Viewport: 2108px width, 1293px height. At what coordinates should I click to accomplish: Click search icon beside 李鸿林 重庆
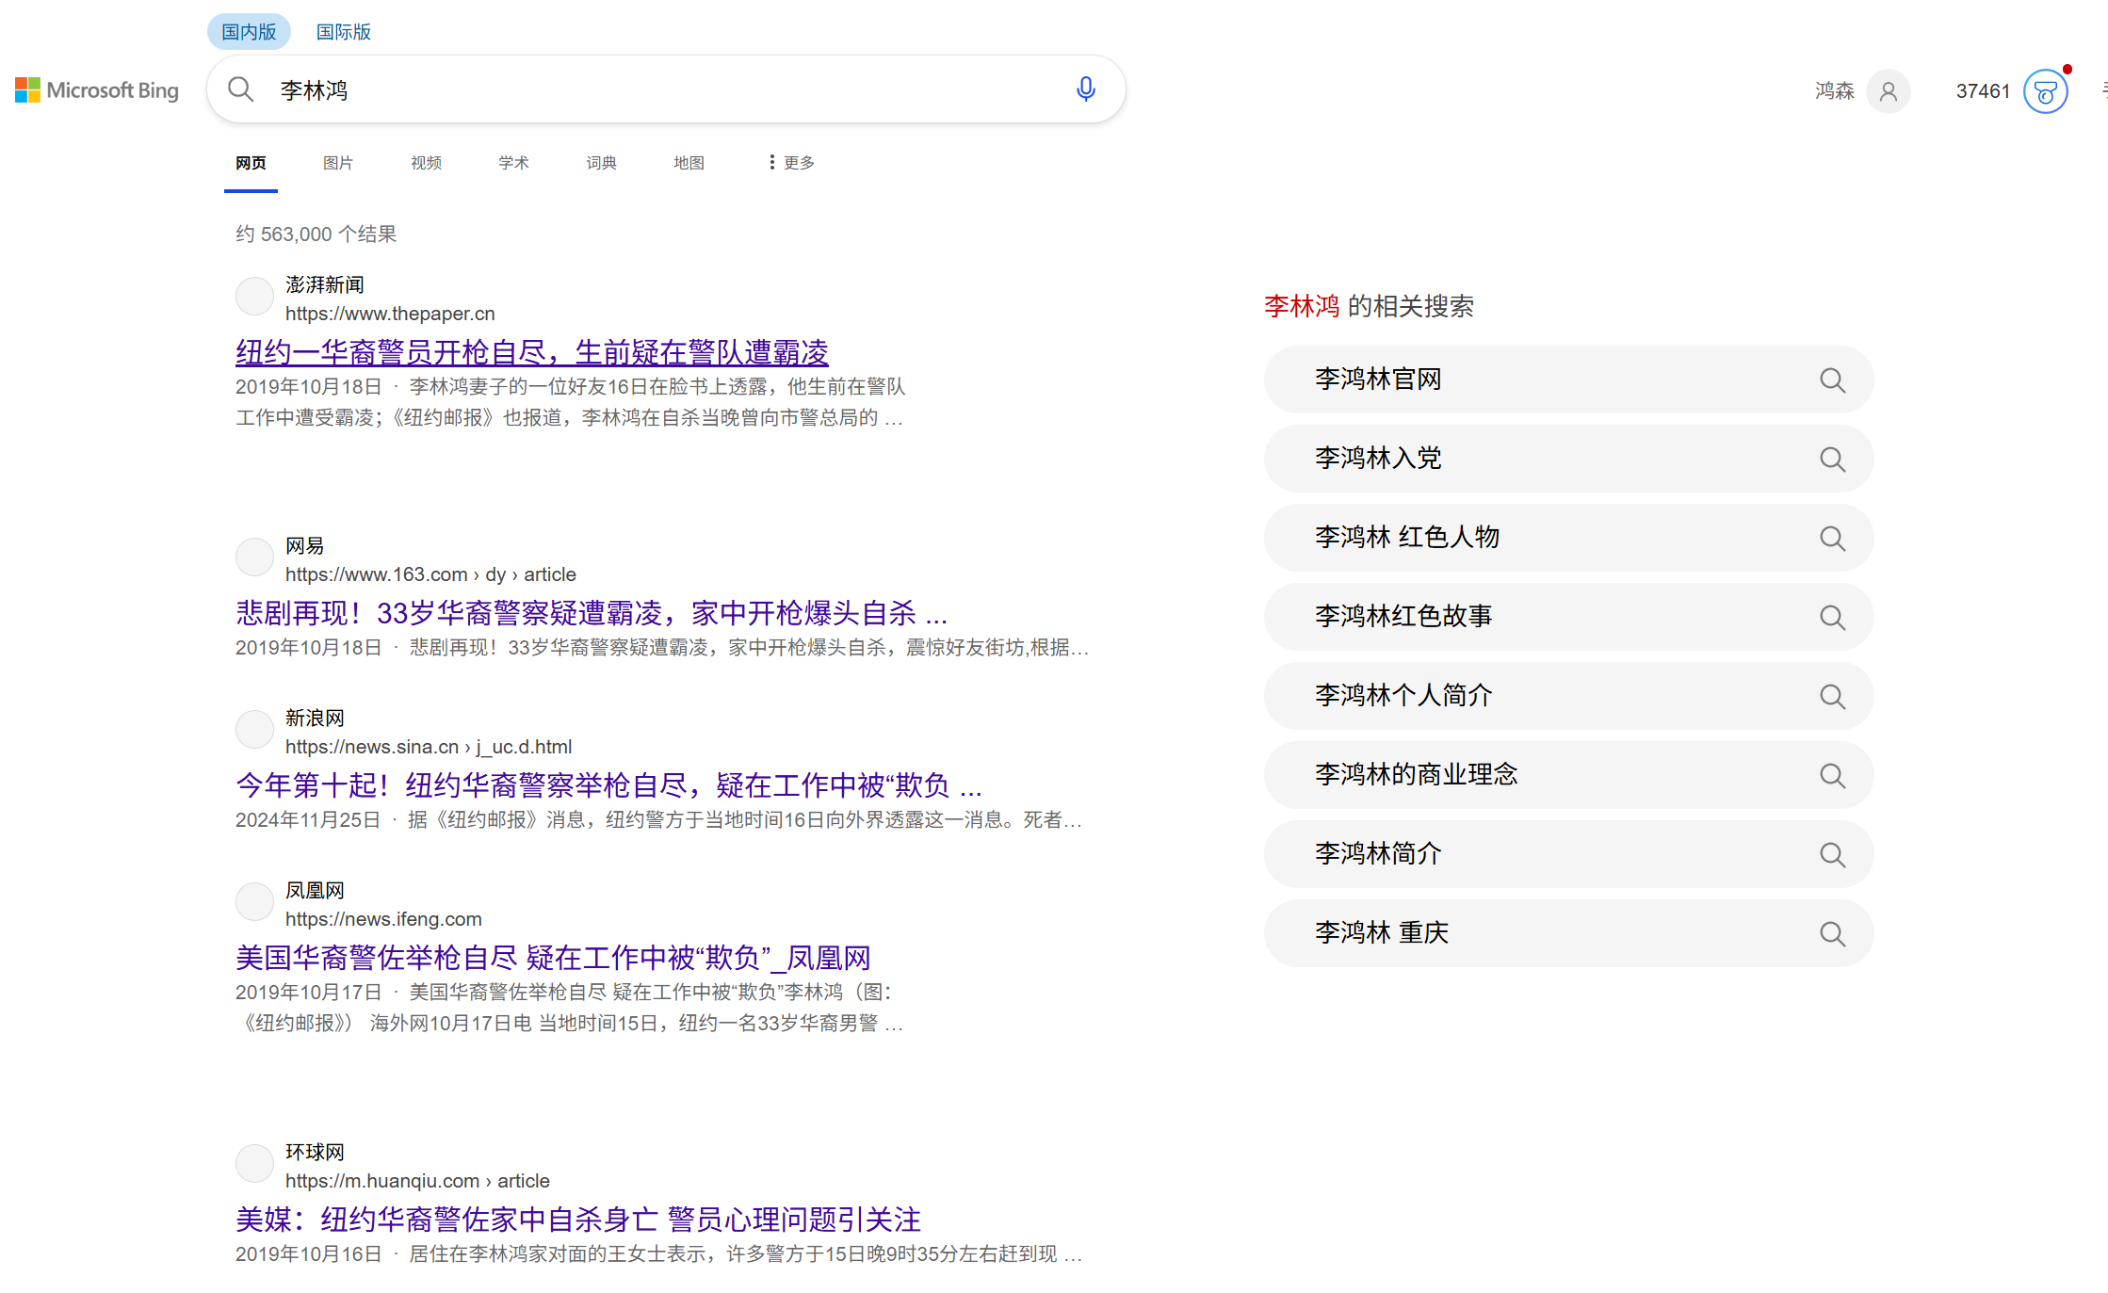click(1832, 934)
